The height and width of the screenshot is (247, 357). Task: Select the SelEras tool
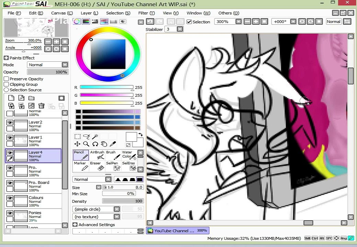[129, 166]
